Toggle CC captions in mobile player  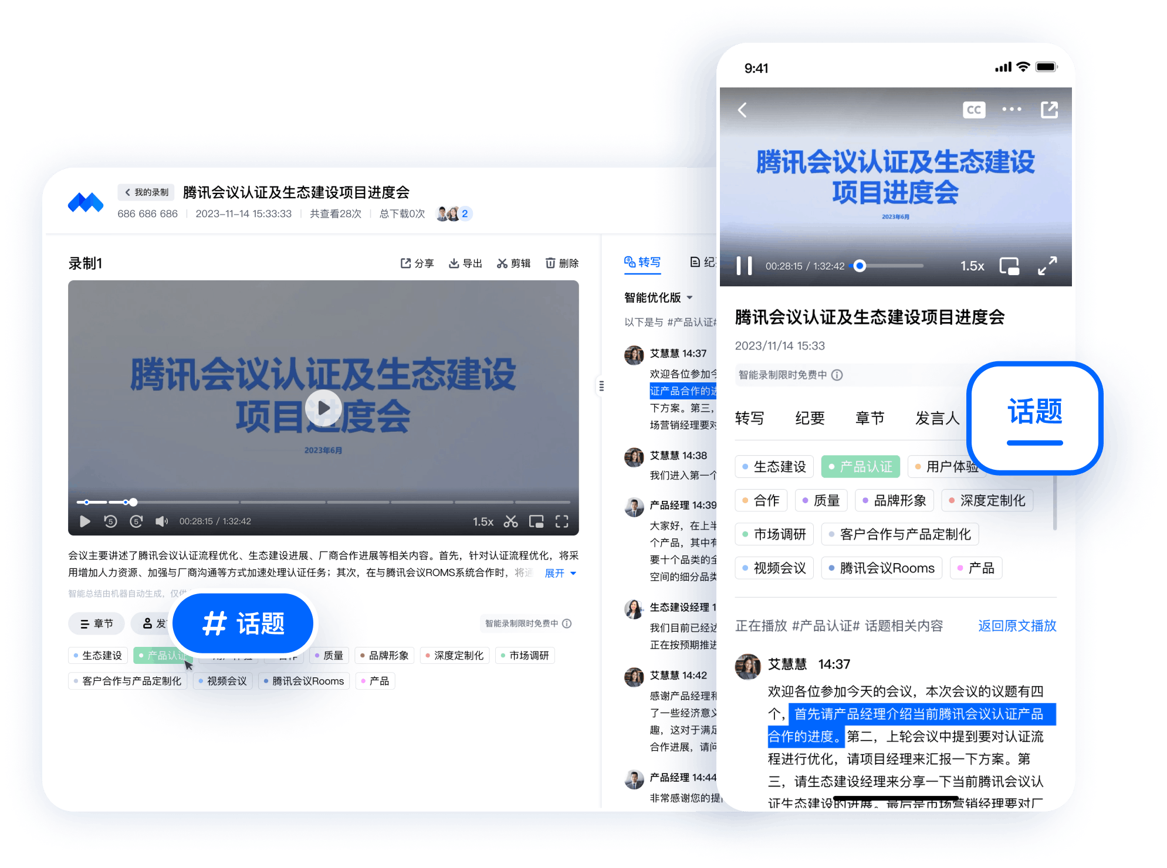(974, 110)
